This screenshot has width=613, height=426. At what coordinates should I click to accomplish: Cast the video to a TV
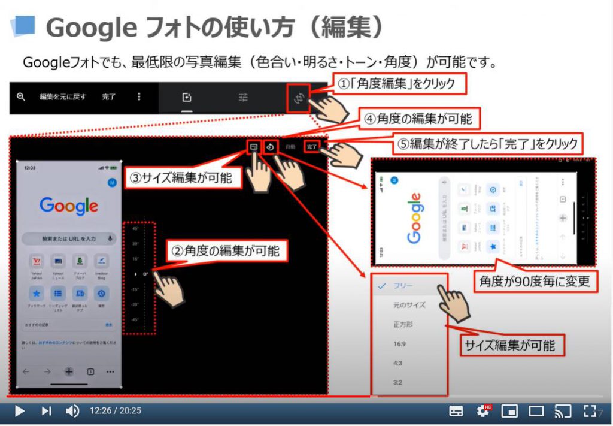[563, 411]
